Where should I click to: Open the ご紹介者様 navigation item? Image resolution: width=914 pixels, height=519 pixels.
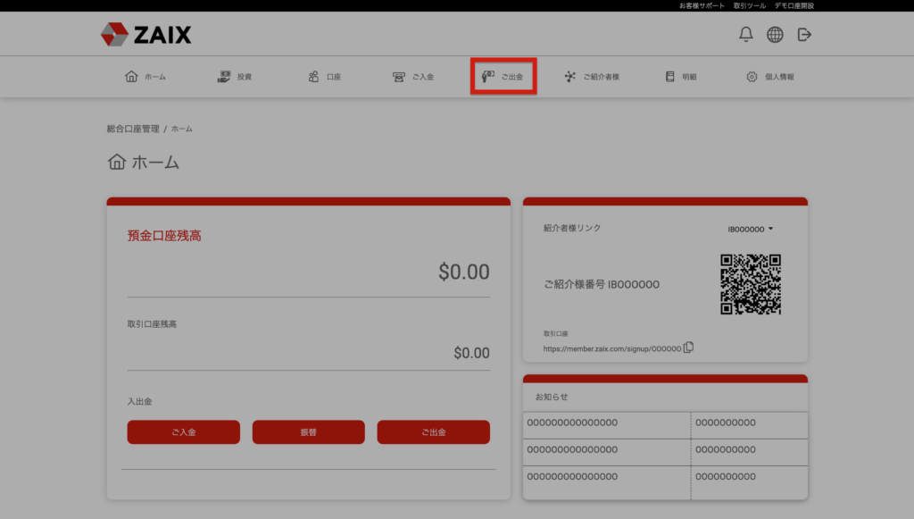[x=592, y=77]
